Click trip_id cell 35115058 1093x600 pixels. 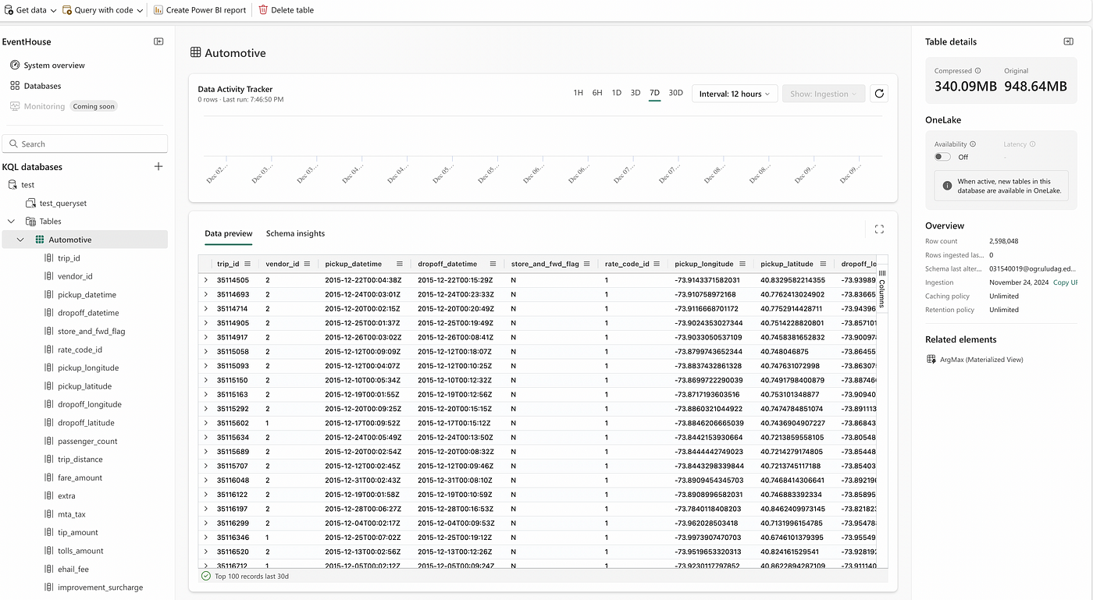233,351
